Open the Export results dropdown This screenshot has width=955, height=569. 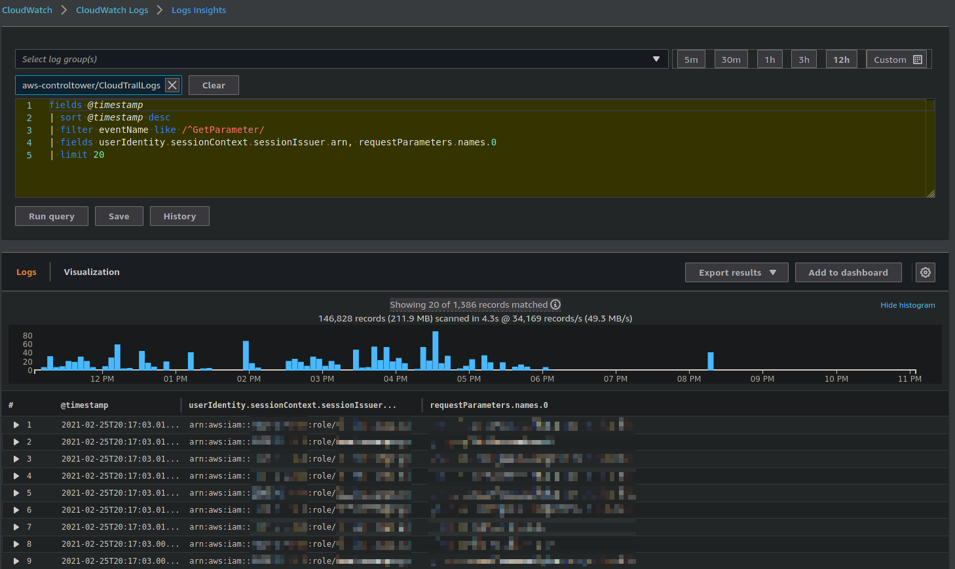pos(737,272)
